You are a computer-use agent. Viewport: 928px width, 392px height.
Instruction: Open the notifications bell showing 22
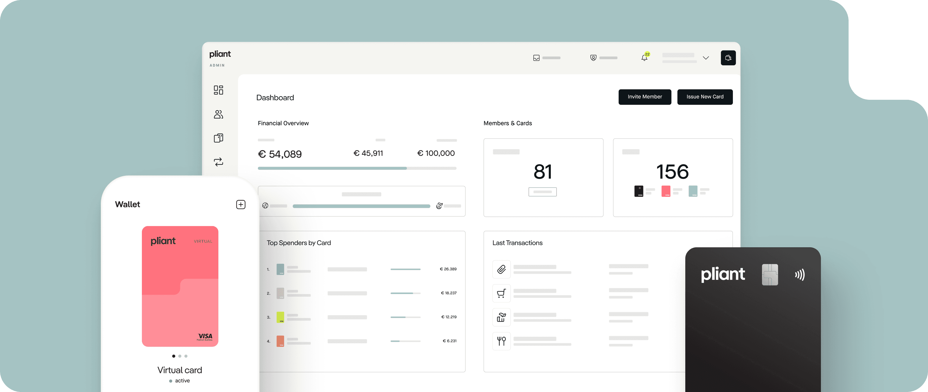point(644,58)
